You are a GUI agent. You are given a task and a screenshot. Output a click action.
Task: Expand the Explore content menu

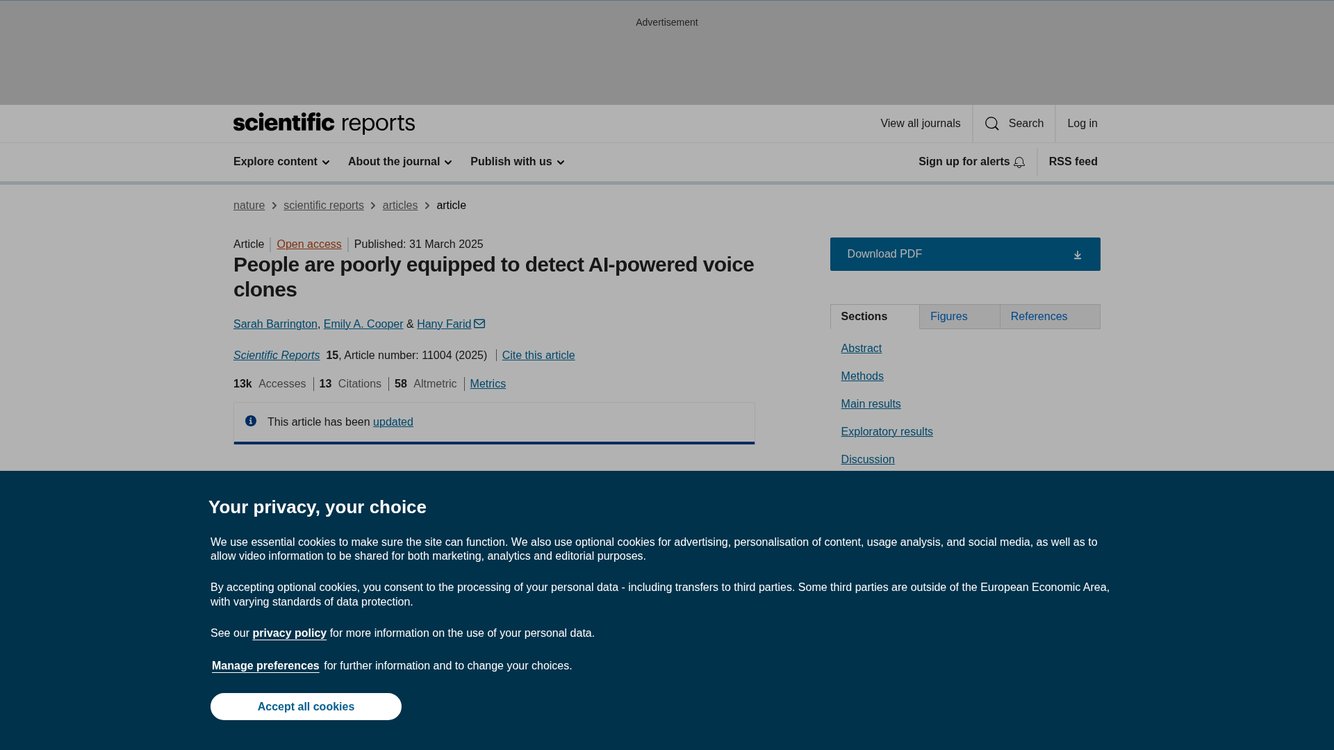point(281,162)
